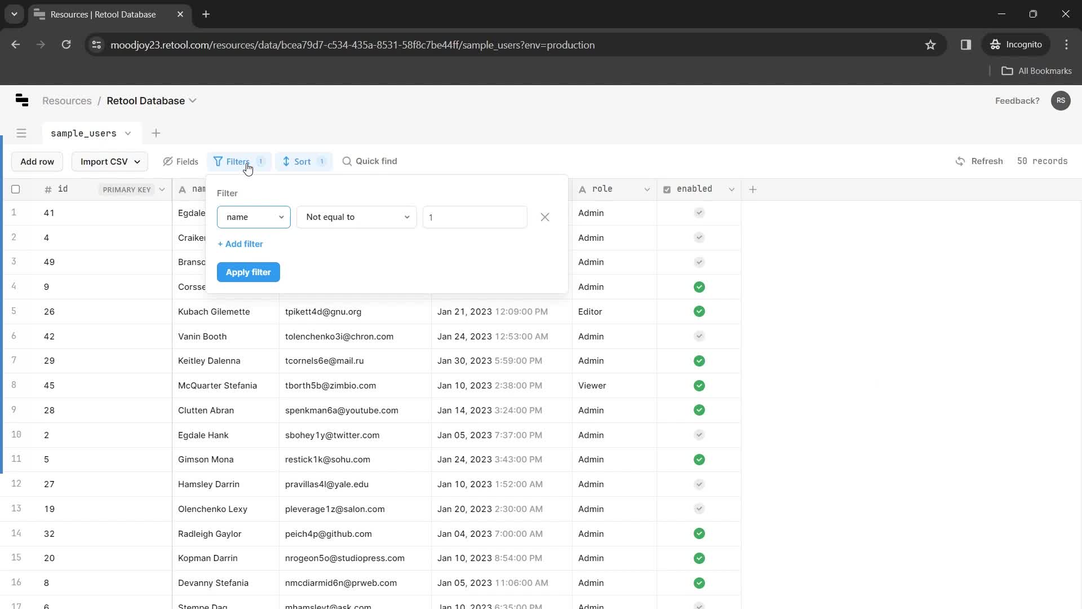
Task: Select the 'Viewer' role cell
Action: coord(614,386)
